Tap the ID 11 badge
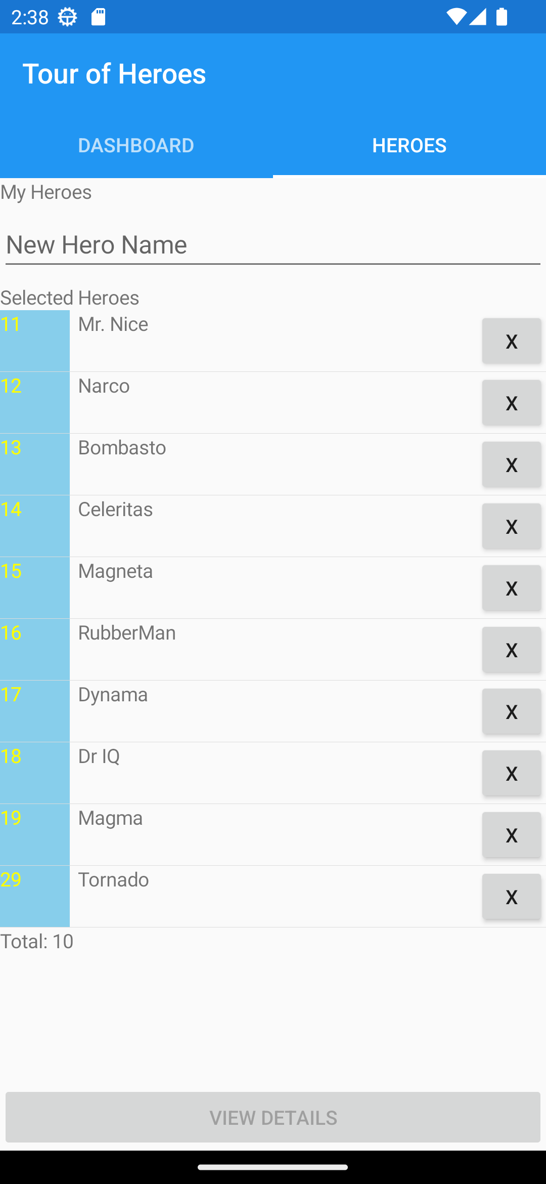 (34, 341)
